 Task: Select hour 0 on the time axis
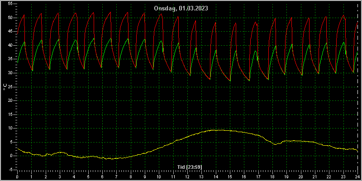pyautogui.click(x=17, y=176)
